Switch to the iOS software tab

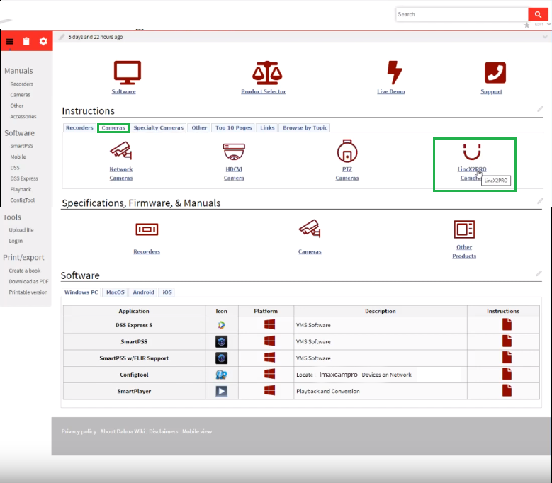(167, 292)
